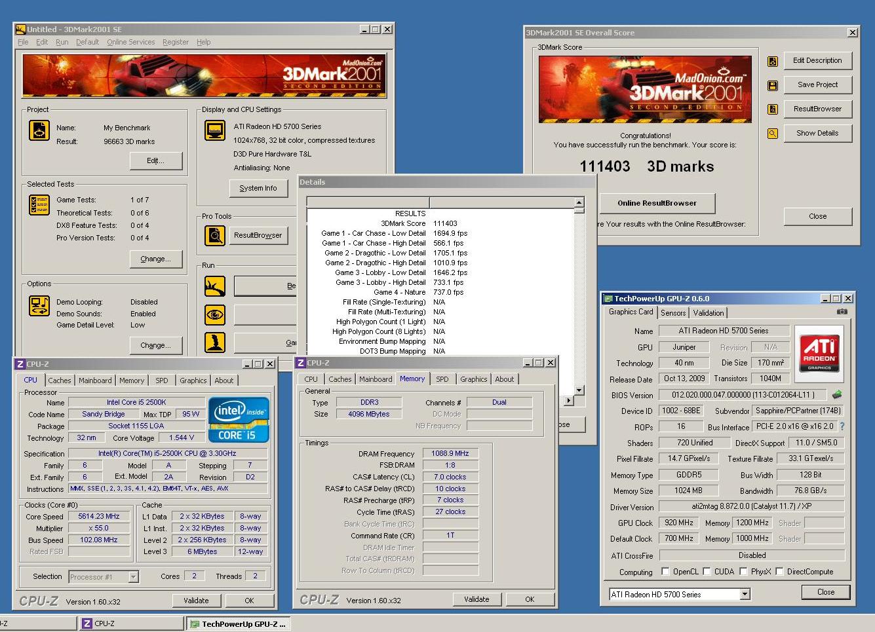Click the Close button in Overall Score dialog
Screen dimensions: 875x632
click(x=817, y=216)
